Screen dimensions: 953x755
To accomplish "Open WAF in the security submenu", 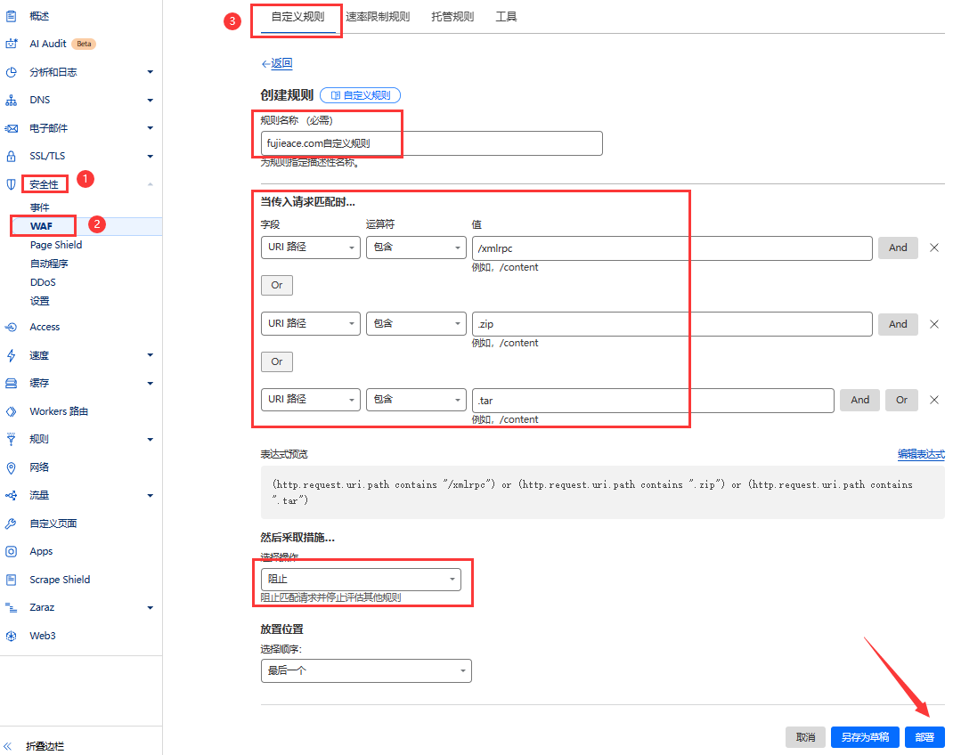I will [x=41, y=226].
